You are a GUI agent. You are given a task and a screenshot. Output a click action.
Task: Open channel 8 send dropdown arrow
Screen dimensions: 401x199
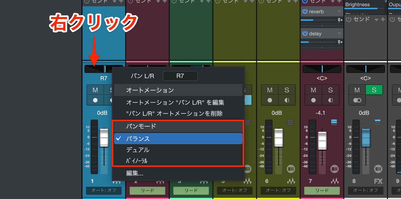coord(376,20)
